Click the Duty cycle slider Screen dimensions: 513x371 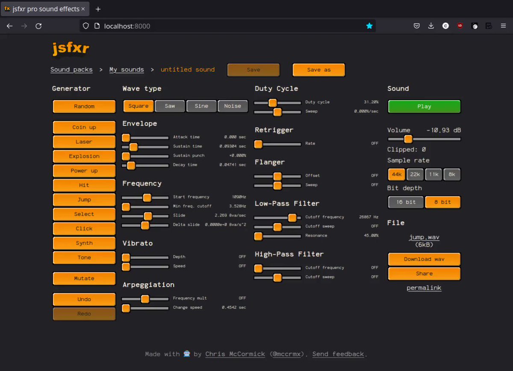click(277, 103)
